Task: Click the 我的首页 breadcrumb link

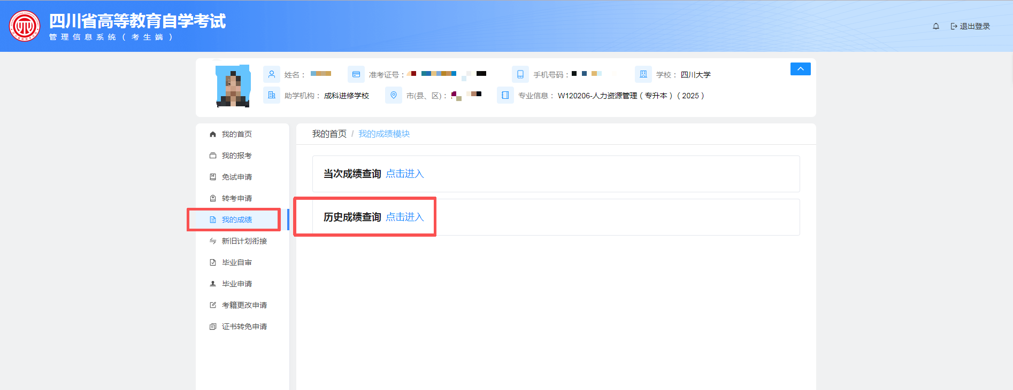Action: coord(329,134)
